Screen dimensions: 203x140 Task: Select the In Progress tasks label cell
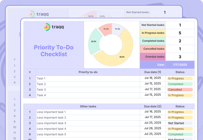153,33
